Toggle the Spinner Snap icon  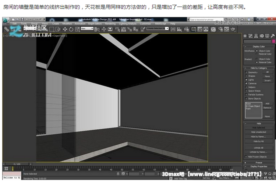pos(135,29)
